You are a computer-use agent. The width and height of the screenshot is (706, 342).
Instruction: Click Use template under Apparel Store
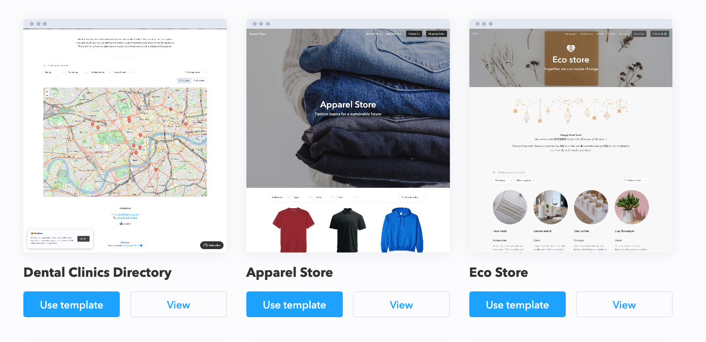(295, 305)
